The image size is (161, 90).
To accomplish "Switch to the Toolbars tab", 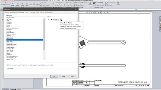I will tap(7, 13).
